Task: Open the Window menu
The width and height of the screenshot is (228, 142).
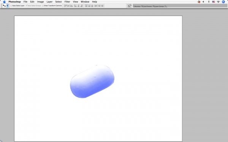Action: tap(85, 2)
